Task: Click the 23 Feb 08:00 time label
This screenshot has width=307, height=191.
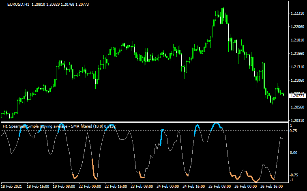Action: (142, 186)
